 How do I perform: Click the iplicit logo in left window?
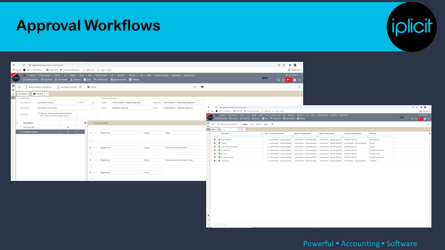(x=16, y=78)
